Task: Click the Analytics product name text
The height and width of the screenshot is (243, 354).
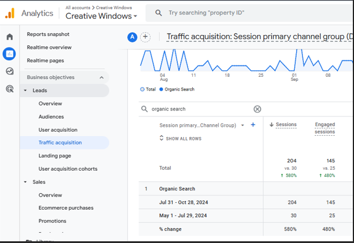Action: click(x=37, y=13)
